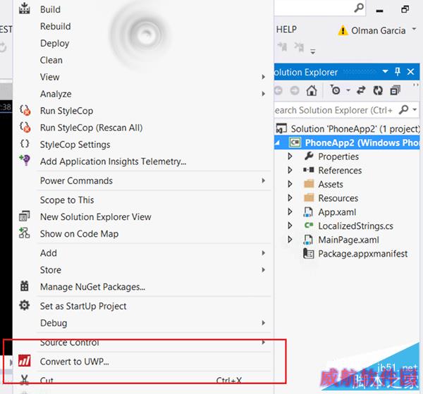Click the Solution Explorer Refresh icon
The height and width of the screenshot is (394, 423).
378,90
